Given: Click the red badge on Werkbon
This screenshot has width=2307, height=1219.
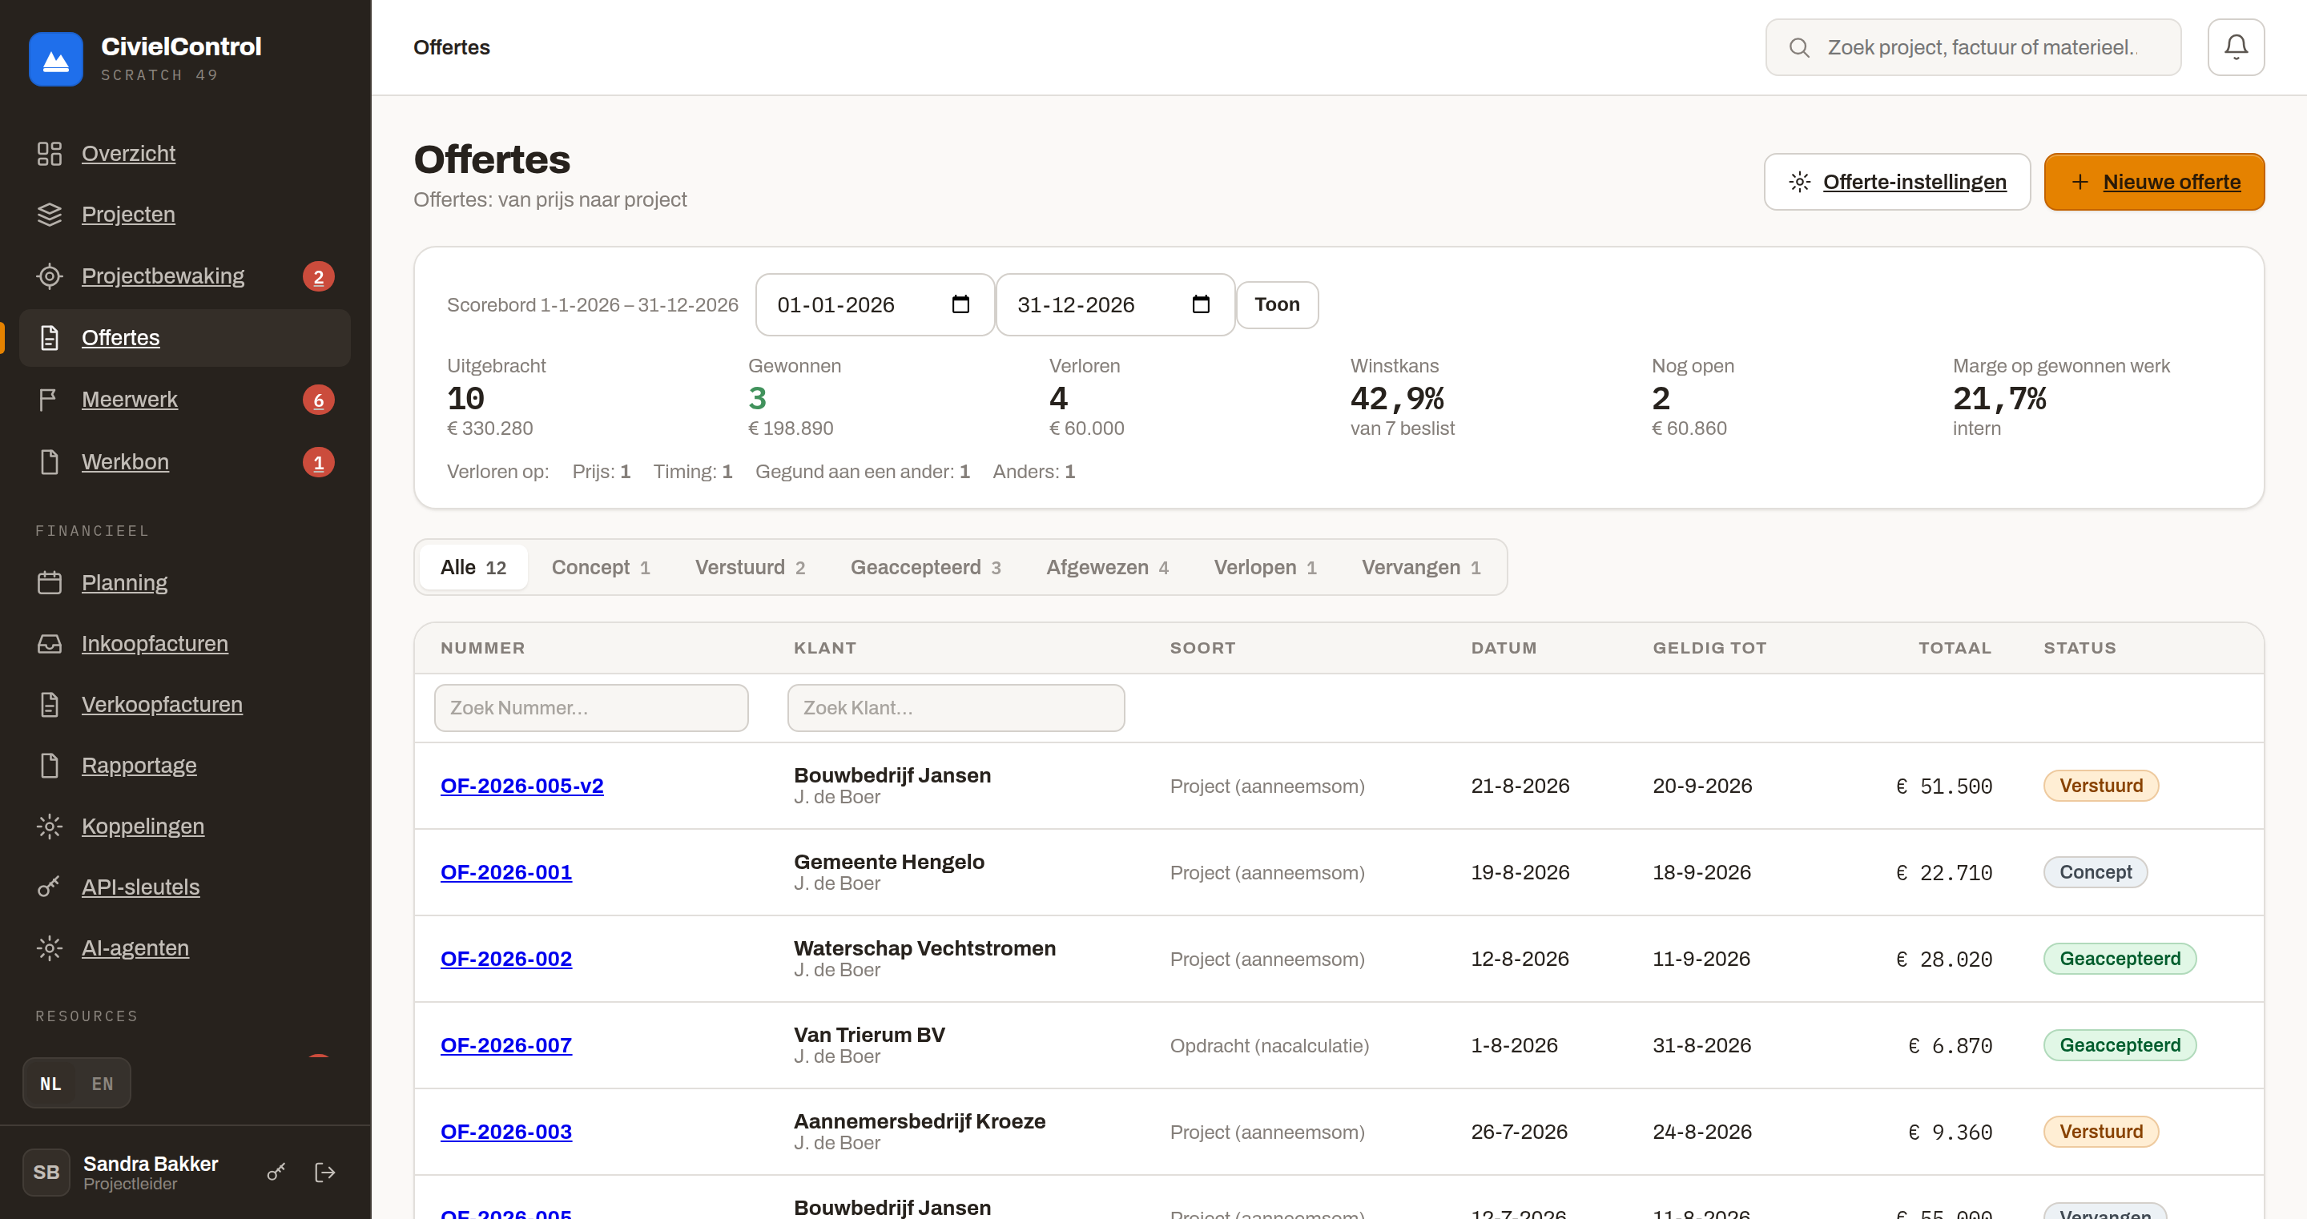Looking at the screenshot, I should click(x=318, y=462).
